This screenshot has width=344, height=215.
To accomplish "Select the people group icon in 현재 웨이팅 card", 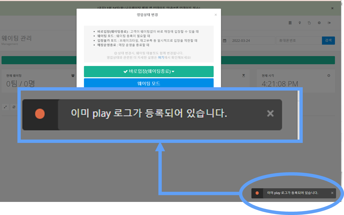I will pos(73,76).
